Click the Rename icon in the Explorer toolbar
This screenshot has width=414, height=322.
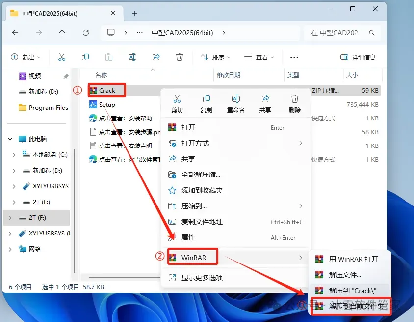[x=132, y=57]
